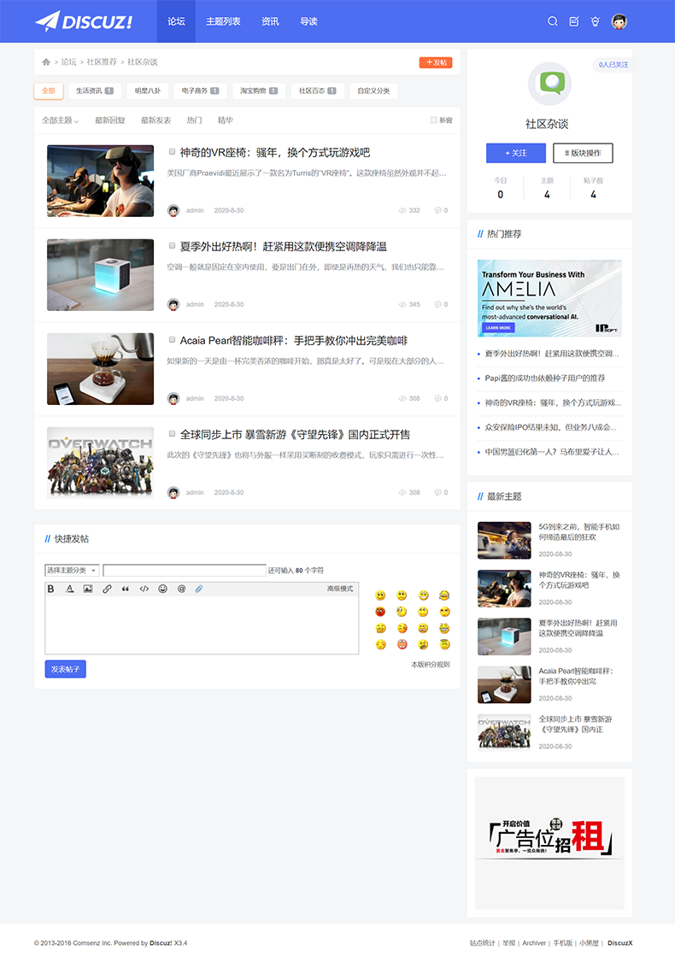The height and width of the screenshot is (962, 675).
Task: Open the 广告位招租 ad banner
Action: pyautogui.click(x=549, y=843)
